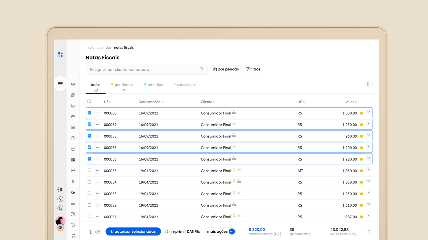The width and height of the screenshot is (428, 240).
Task: Open the delivery truck icon in the sidebar
Action: click(x=73, y=214)
